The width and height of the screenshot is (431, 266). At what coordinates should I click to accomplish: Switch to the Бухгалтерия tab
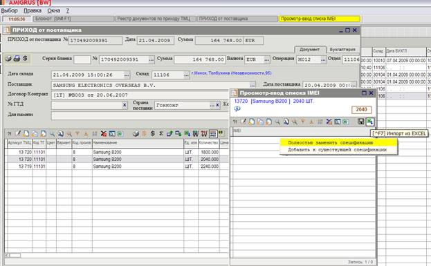(342, 50)
